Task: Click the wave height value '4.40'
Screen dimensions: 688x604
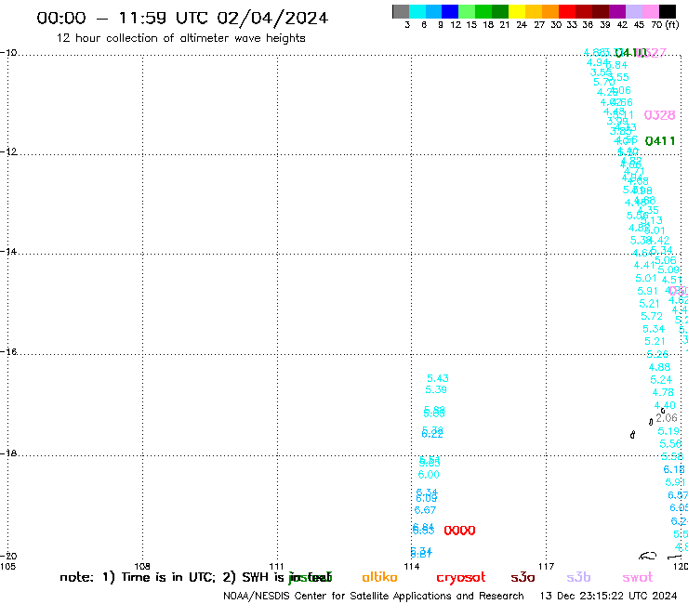Action: pyautogui.click(x=665, y=405)
